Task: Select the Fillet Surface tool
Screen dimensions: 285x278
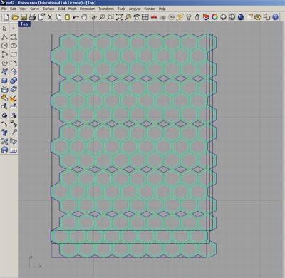Action: click(14, 72)
